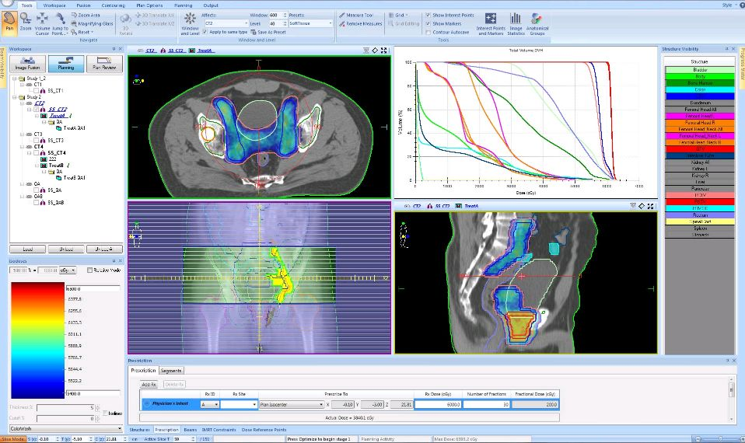Click the Add Rx button
The image size is (745, 443).
click(x=149, y=384)
